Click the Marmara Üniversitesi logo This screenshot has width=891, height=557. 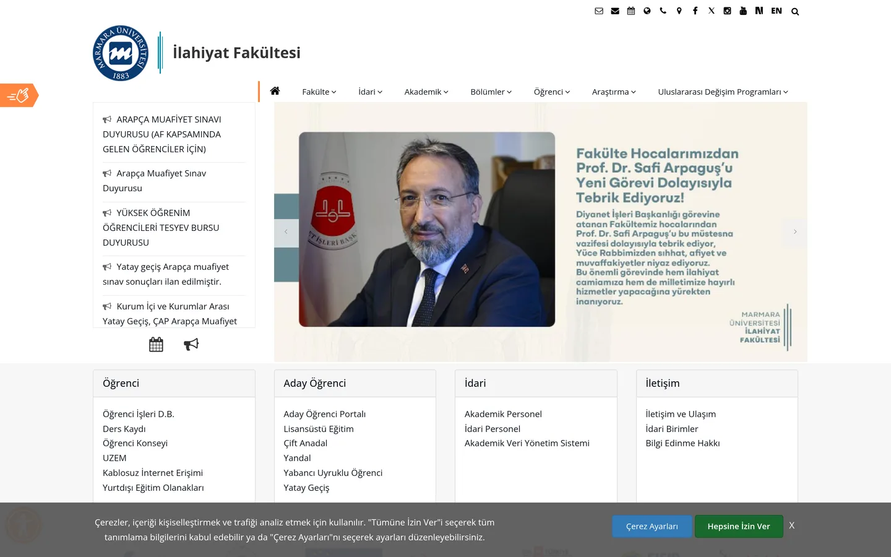coord(121,53)
